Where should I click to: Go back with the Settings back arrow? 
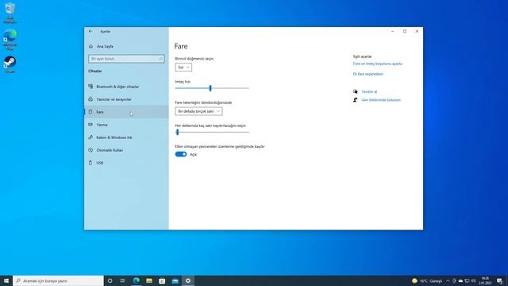click(x=90, y=32)
